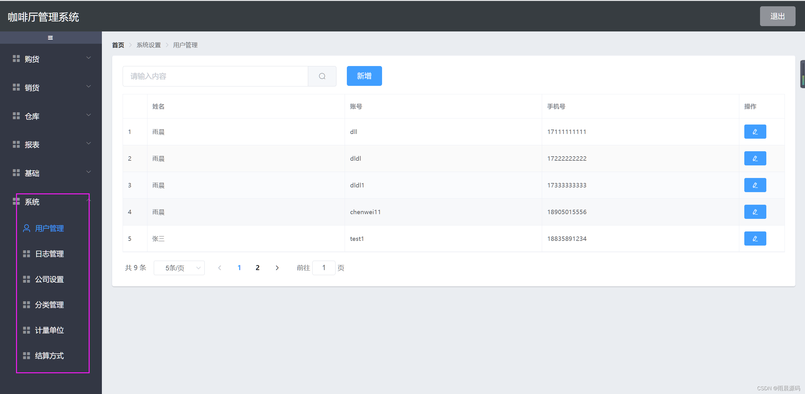Expand the 仓库 sidebar menu
Image resolution: width=805 pixels, height=394 pixels.
50,116
